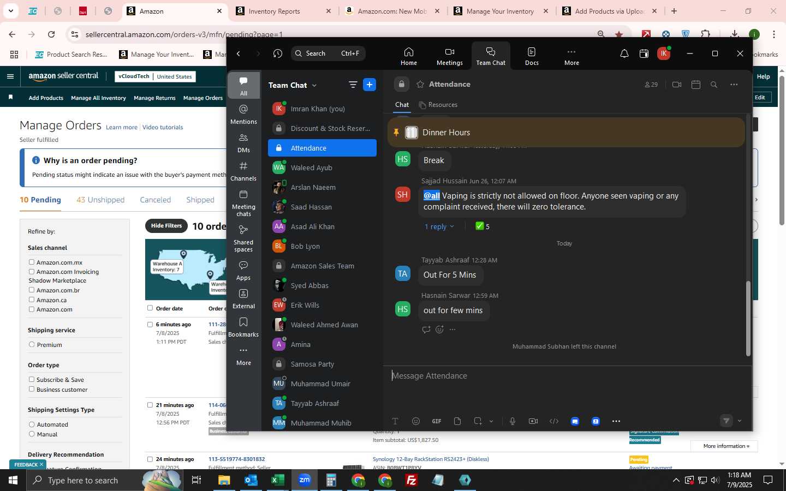Open DMs in Zoom sidebar
The image size is (786, 491).
tap(243, 143)
